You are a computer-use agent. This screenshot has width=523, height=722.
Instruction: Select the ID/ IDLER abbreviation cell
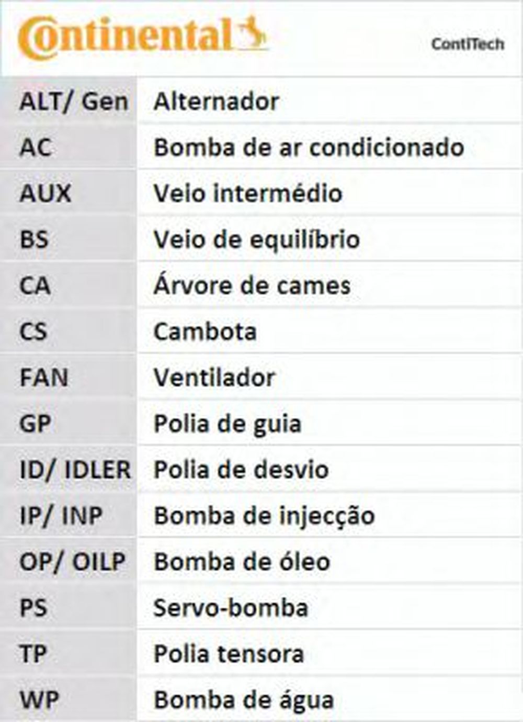tap(75, 470)
